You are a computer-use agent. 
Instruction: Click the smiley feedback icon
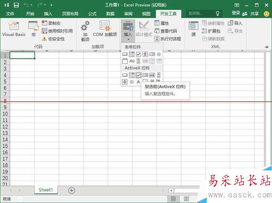coord(267,14)
